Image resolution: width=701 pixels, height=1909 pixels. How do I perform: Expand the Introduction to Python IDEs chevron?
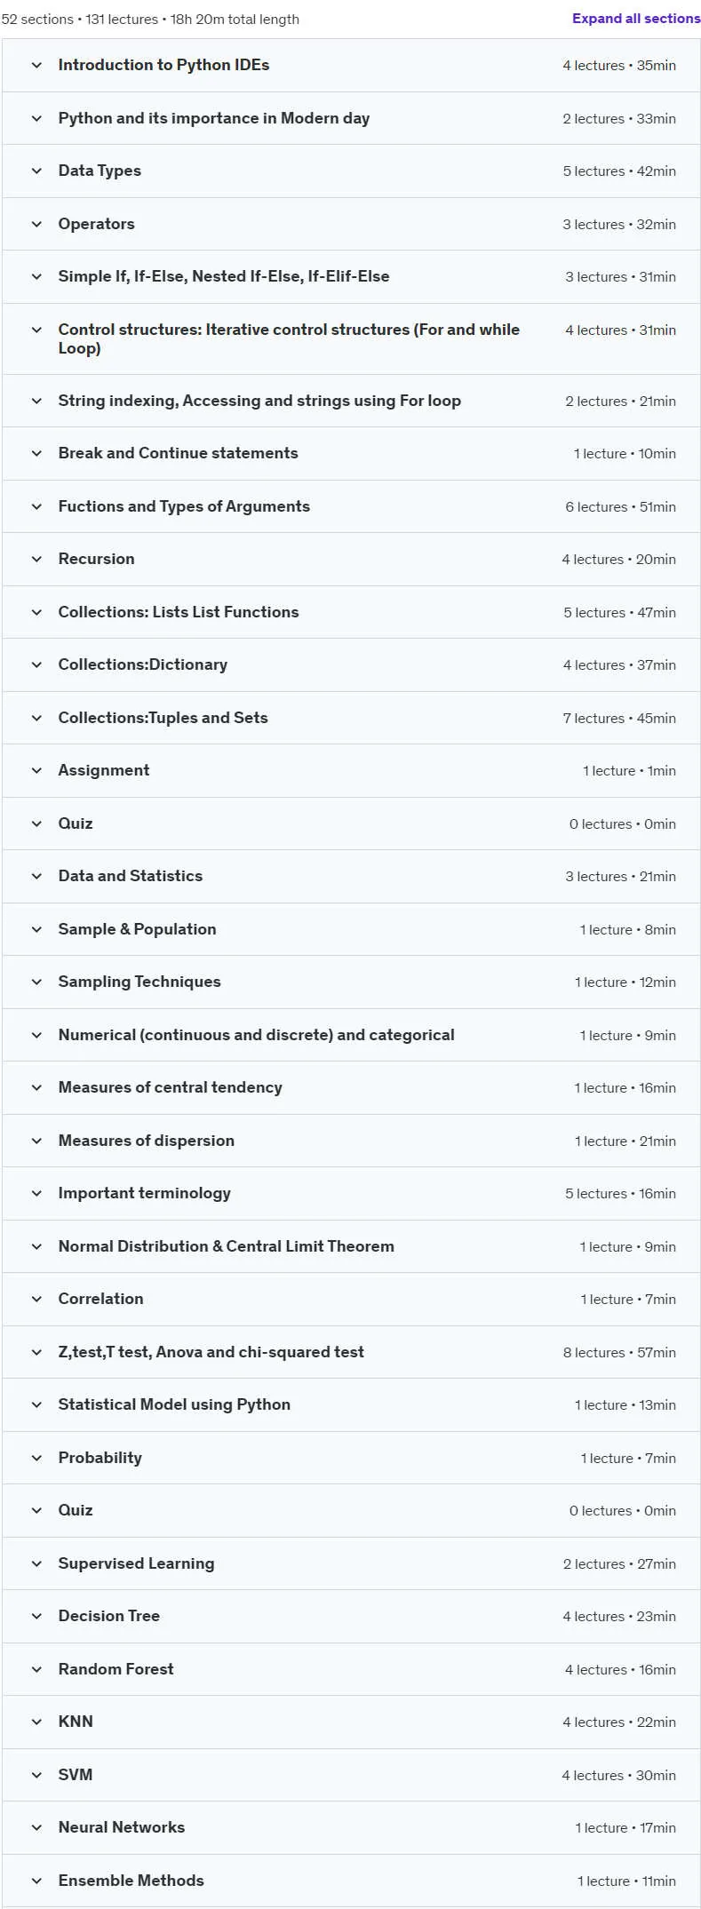click(x=36, y=65)
